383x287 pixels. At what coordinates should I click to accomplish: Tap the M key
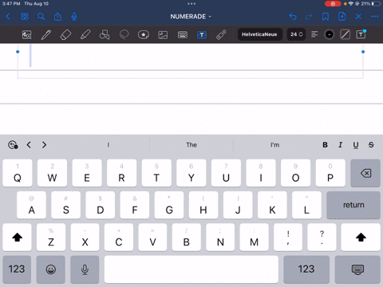[x=254, y=238]
